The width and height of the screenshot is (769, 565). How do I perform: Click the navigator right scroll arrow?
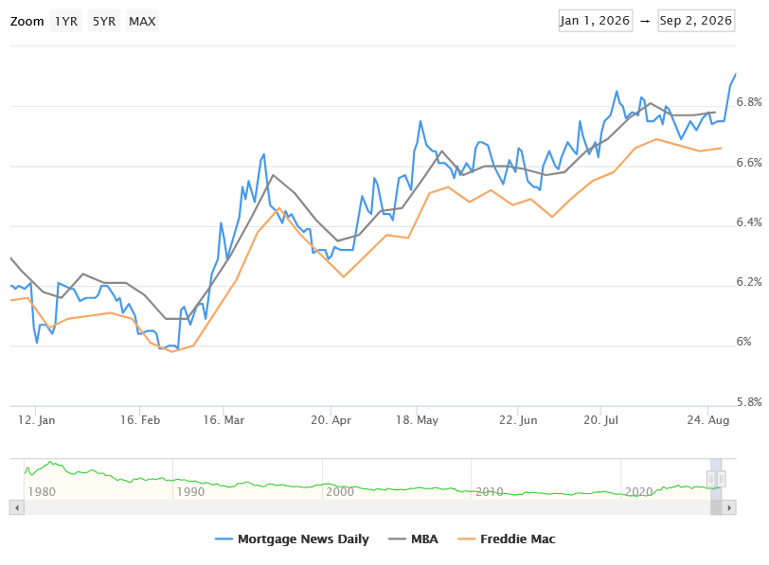729,507
